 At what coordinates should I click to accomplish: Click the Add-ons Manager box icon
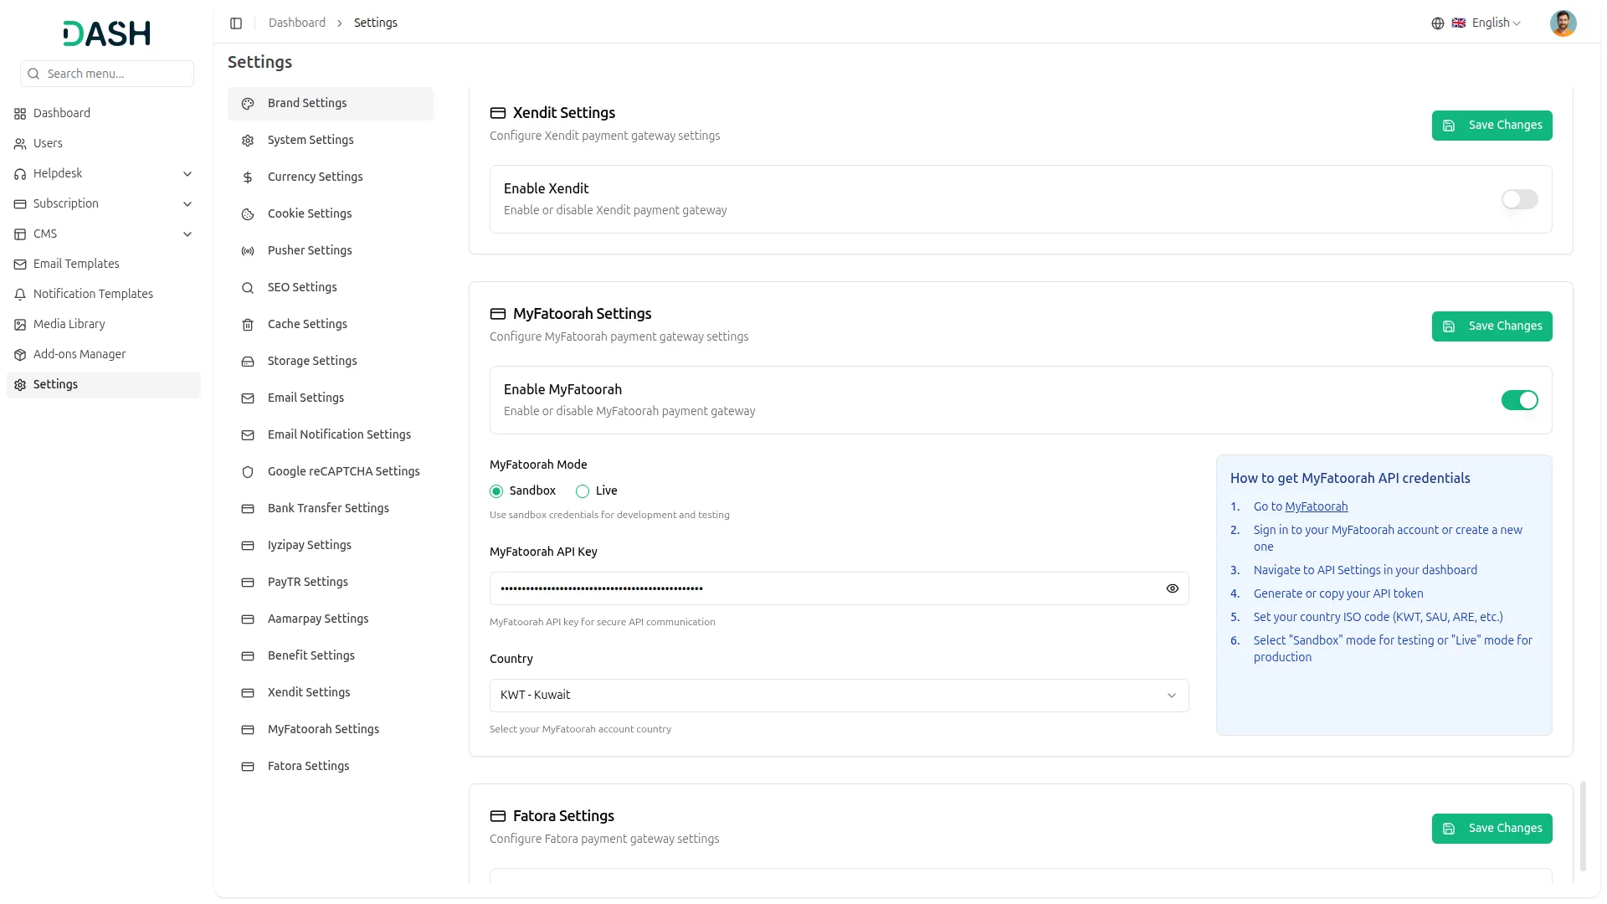(20, 355)
